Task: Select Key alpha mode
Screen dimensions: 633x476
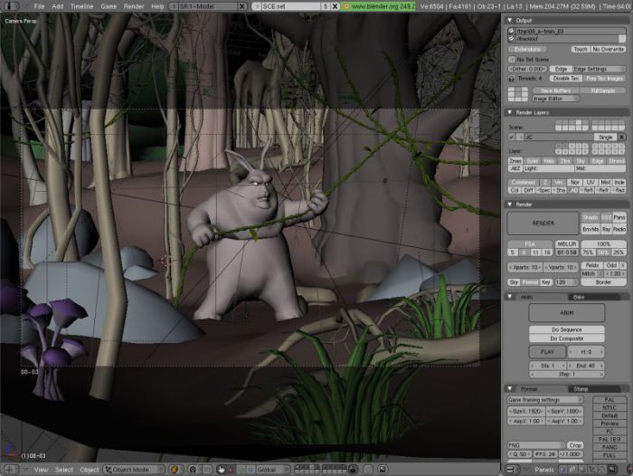Action: 546,282
